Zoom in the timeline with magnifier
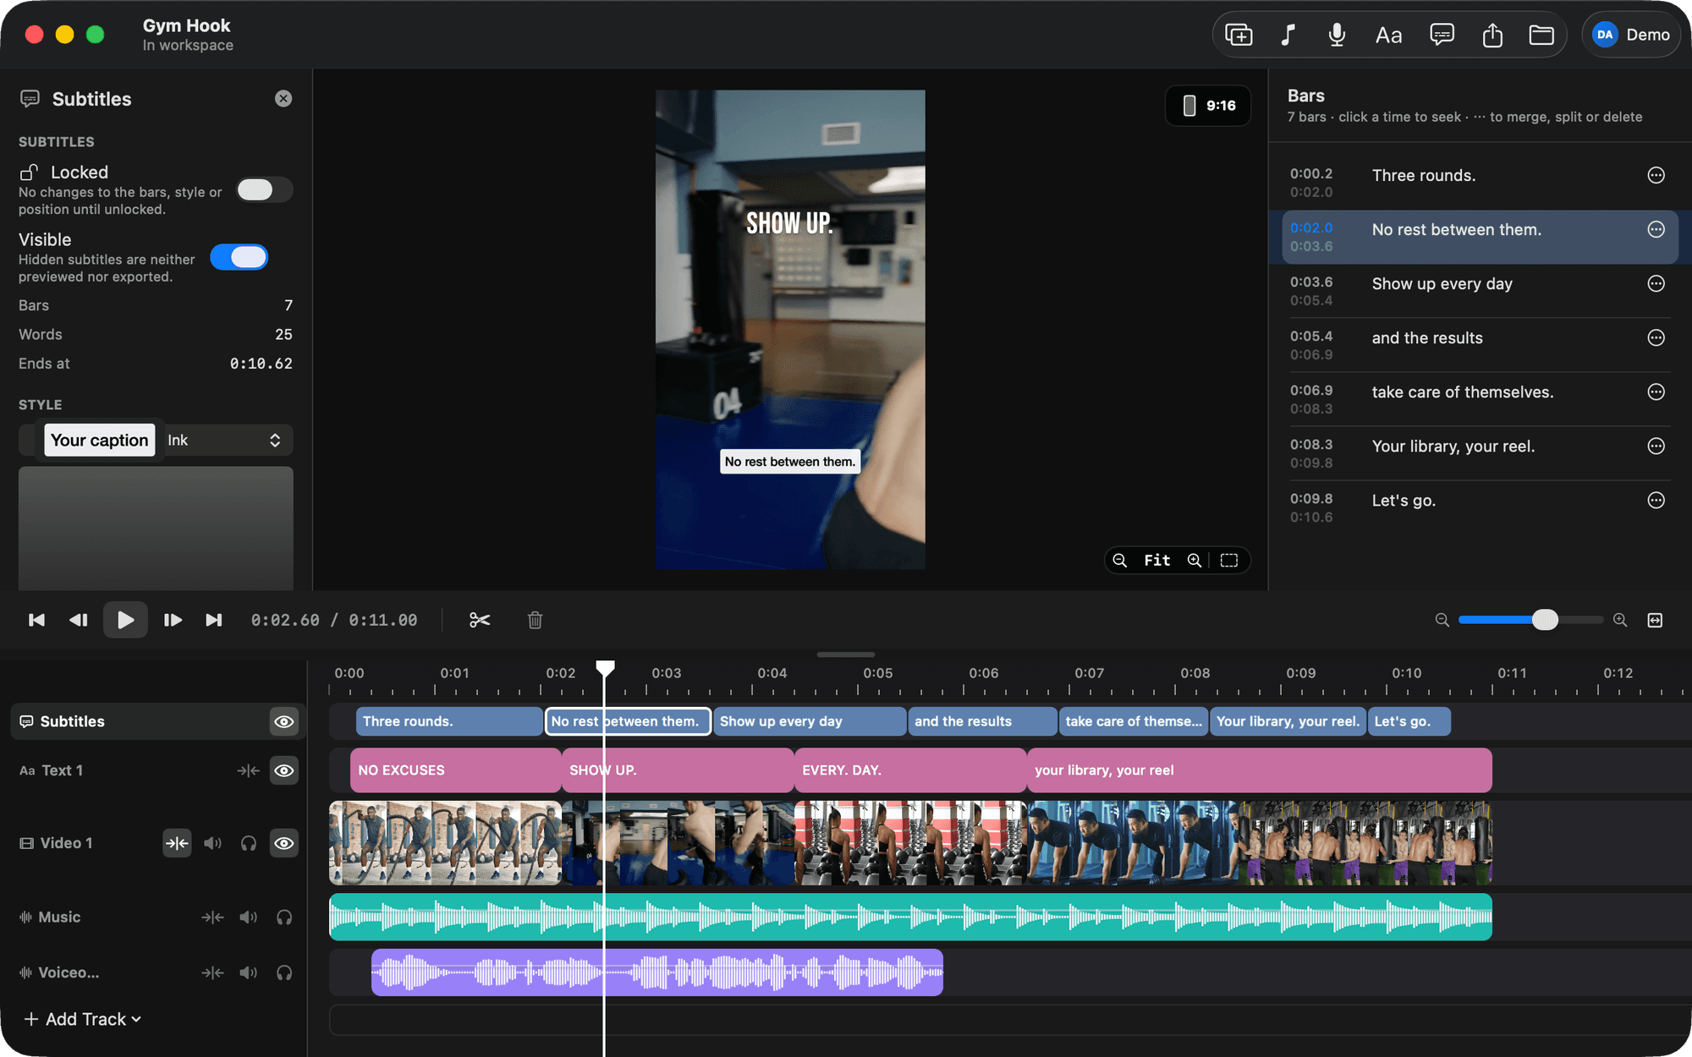Screen dimensions: 1692x1057 click(x=1620, y=620)
